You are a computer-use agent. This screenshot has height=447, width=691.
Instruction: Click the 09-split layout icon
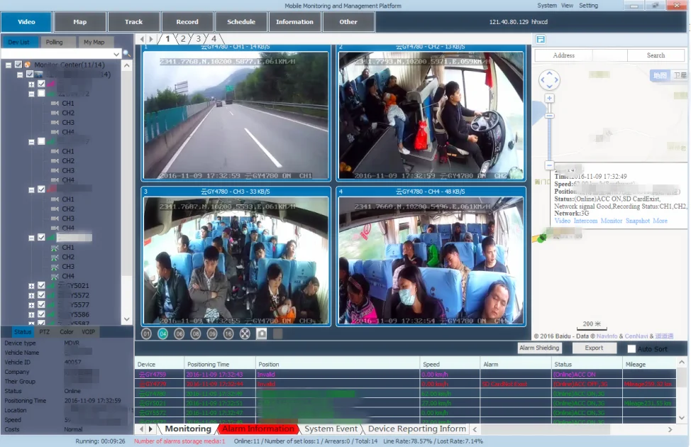coord(212,333)
